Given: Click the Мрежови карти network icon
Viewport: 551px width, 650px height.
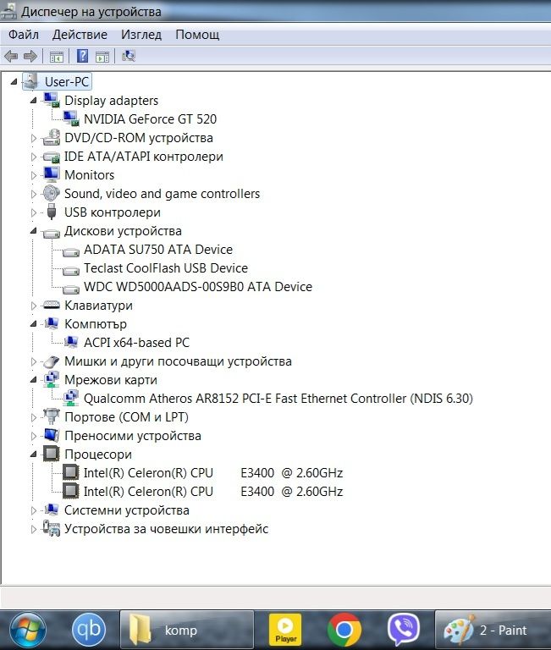Looking at the screenshot, I should pos(52,379).
